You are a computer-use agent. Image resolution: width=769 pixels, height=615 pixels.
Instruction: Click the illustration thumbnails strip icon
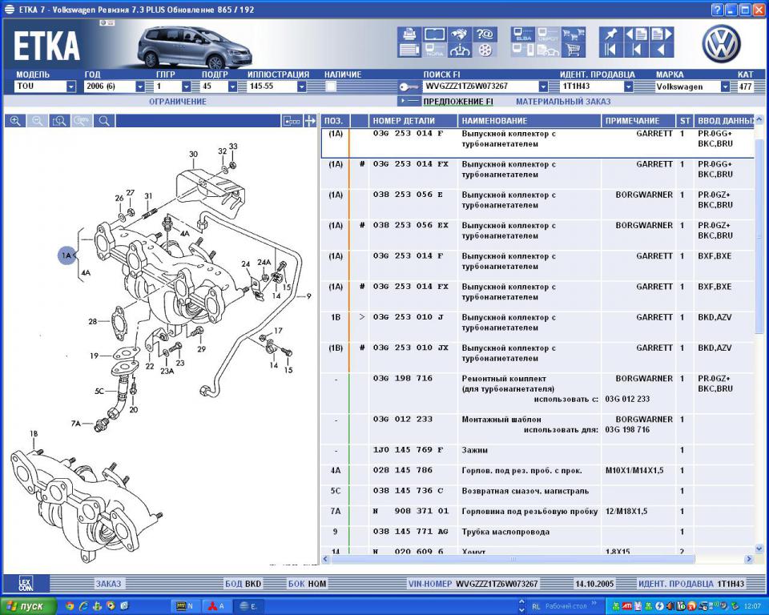pyautogui.click(x=292, y=121)
